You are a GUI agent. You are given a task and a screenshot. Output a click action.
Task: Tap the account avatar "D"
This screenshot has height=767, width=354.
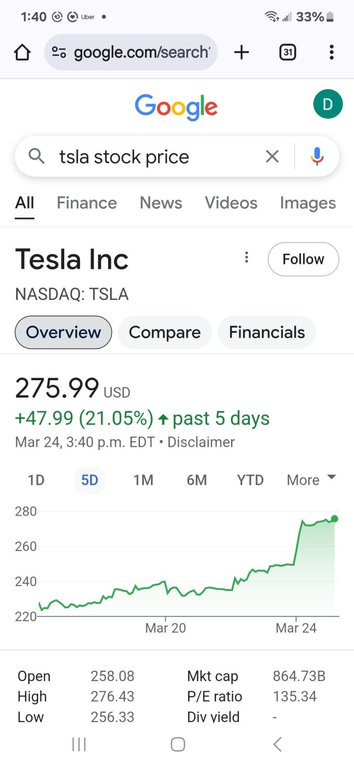[x=328, y=104]
